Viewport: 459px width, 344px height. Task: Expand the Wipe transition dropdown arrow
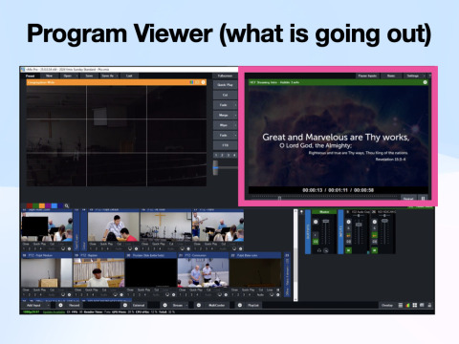[x=235, y=125]
